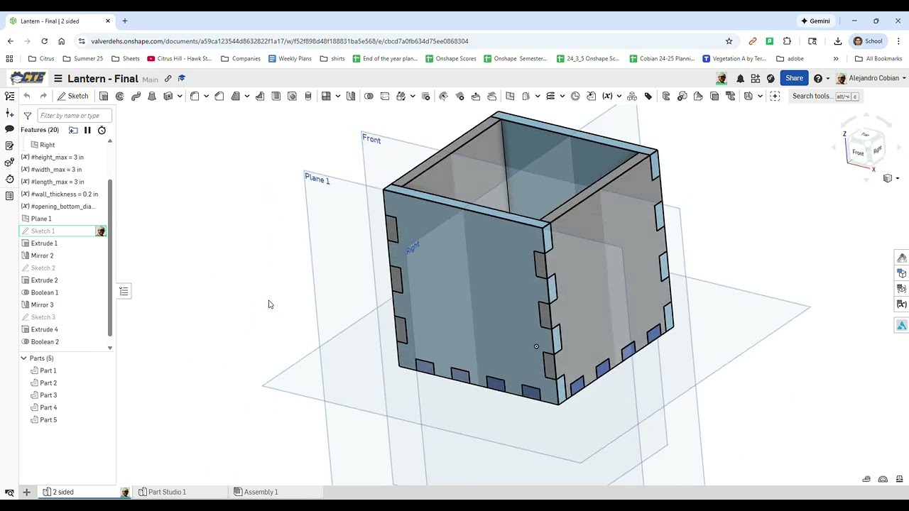
Task: Click the Filter by name or type field
Action: 75,116
